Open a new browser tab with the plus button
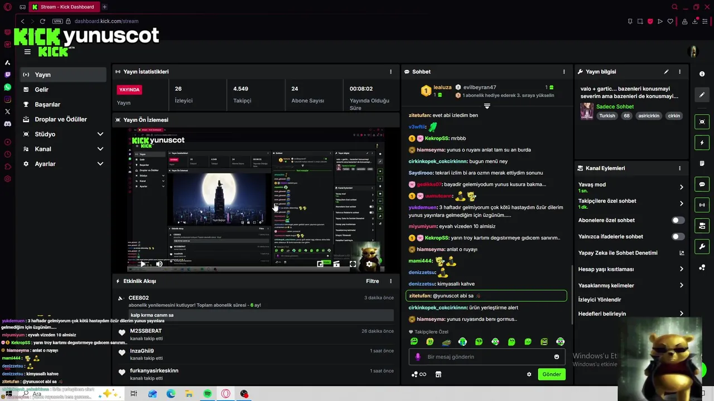 pyautogui.click(x=104, y=7)
